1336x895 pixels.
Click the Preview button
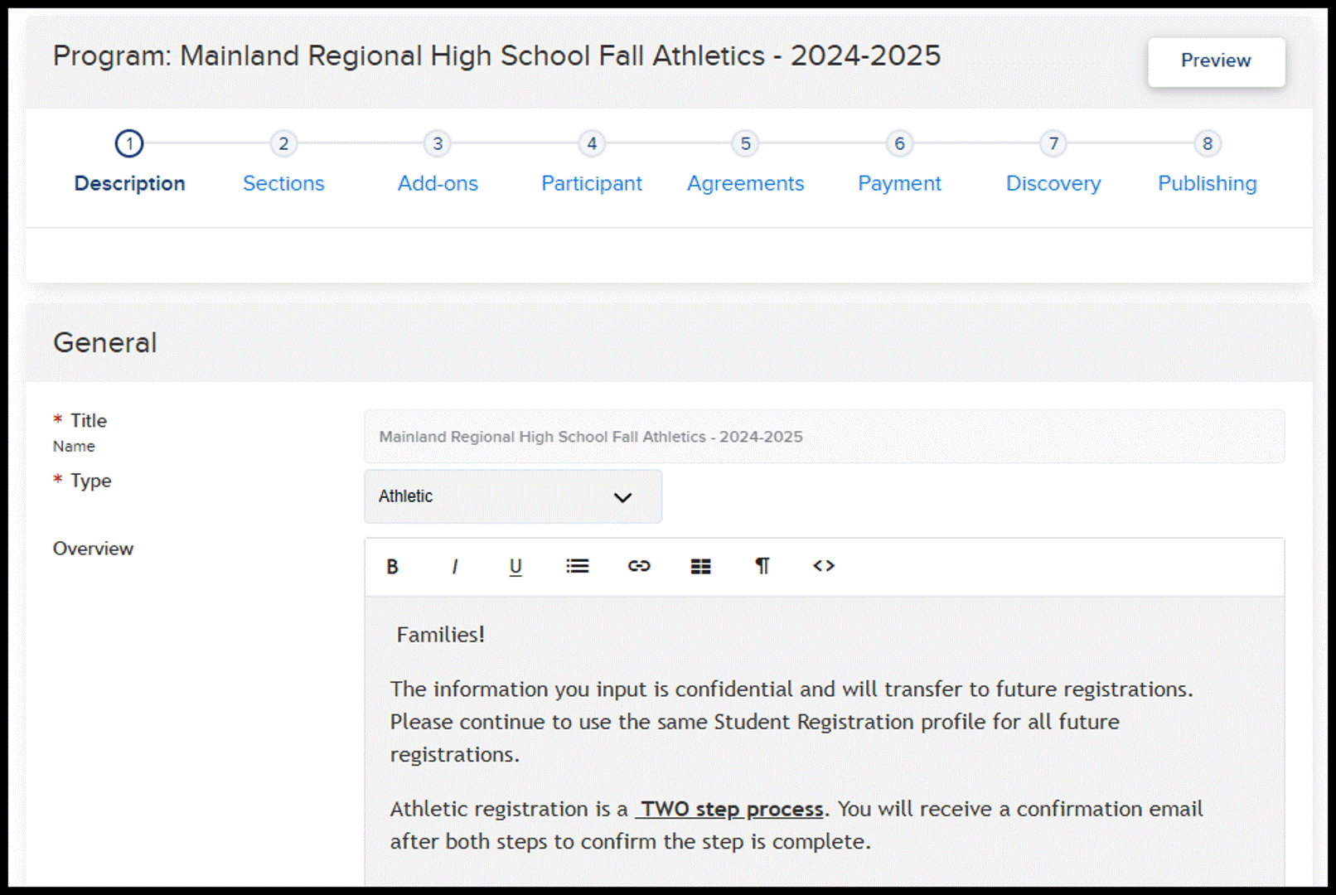1216,61
